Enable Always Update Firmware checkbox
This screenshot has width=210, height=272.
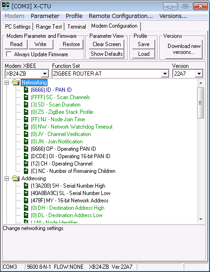(x=9, y=54)
